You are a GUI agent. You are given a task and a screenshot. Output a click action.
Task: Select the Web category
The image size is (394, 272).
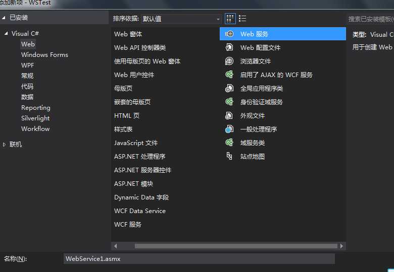coord(28,44)
